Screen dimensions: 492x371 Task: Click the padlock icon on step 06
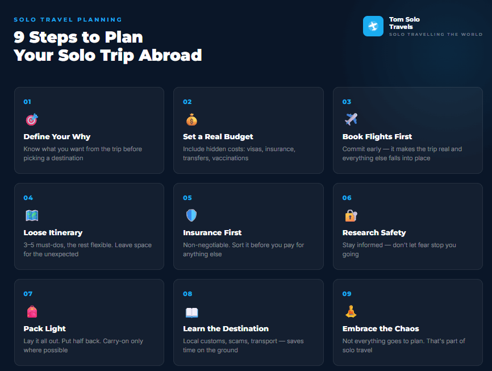(351, 216)
